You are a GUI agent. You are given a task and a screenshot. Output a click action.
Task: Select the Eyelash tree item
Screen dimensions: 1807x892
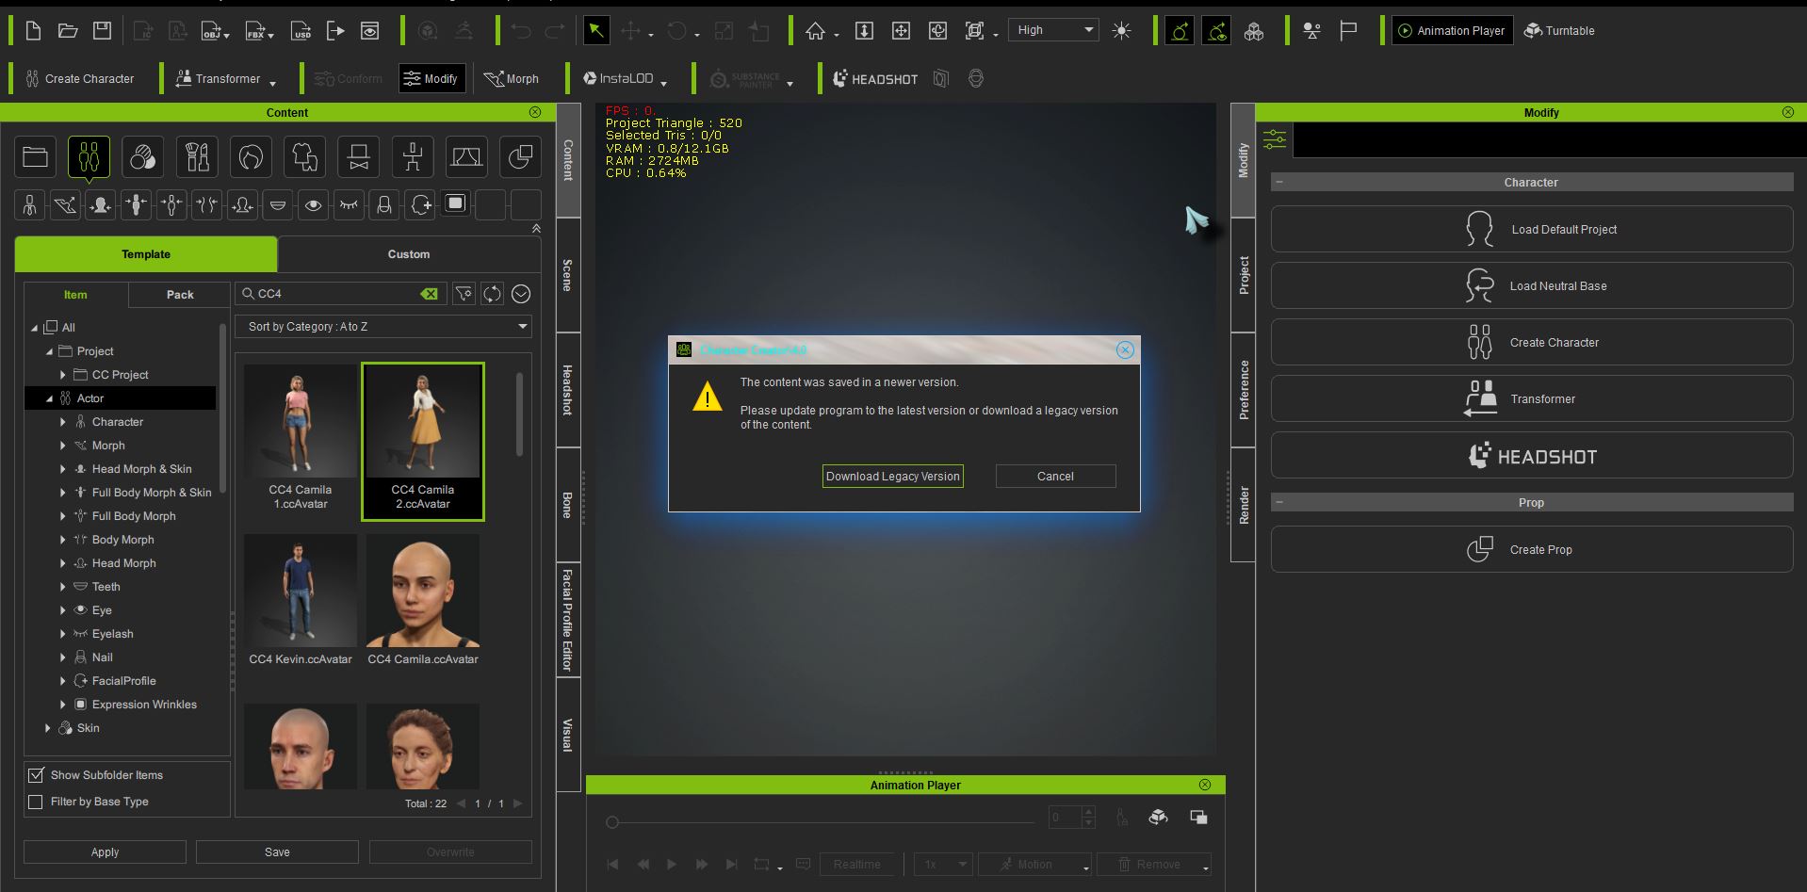[112, 634]
